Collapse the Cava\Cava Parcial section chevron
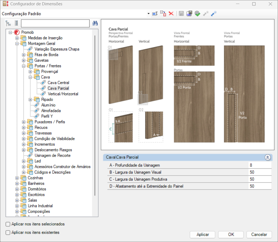This screenshot has width=278, height=242. point(268,157)
